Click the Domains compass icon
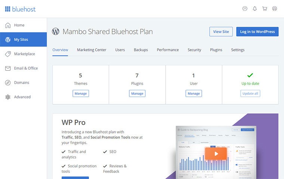284x179 pixels. coord(7,83)
